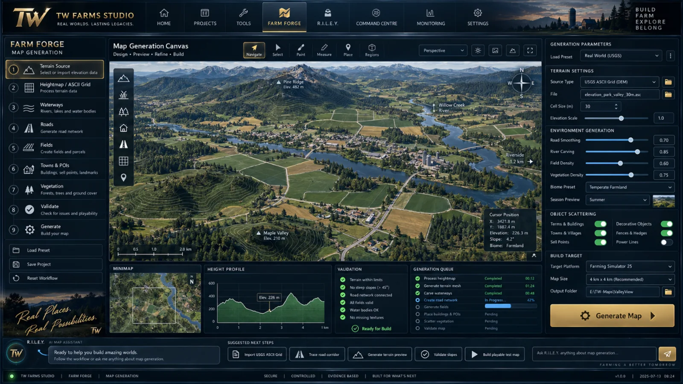This screenshot has width=683, height=384.
Task: Choose the Select arrow tool
Action: pos(277,50)
